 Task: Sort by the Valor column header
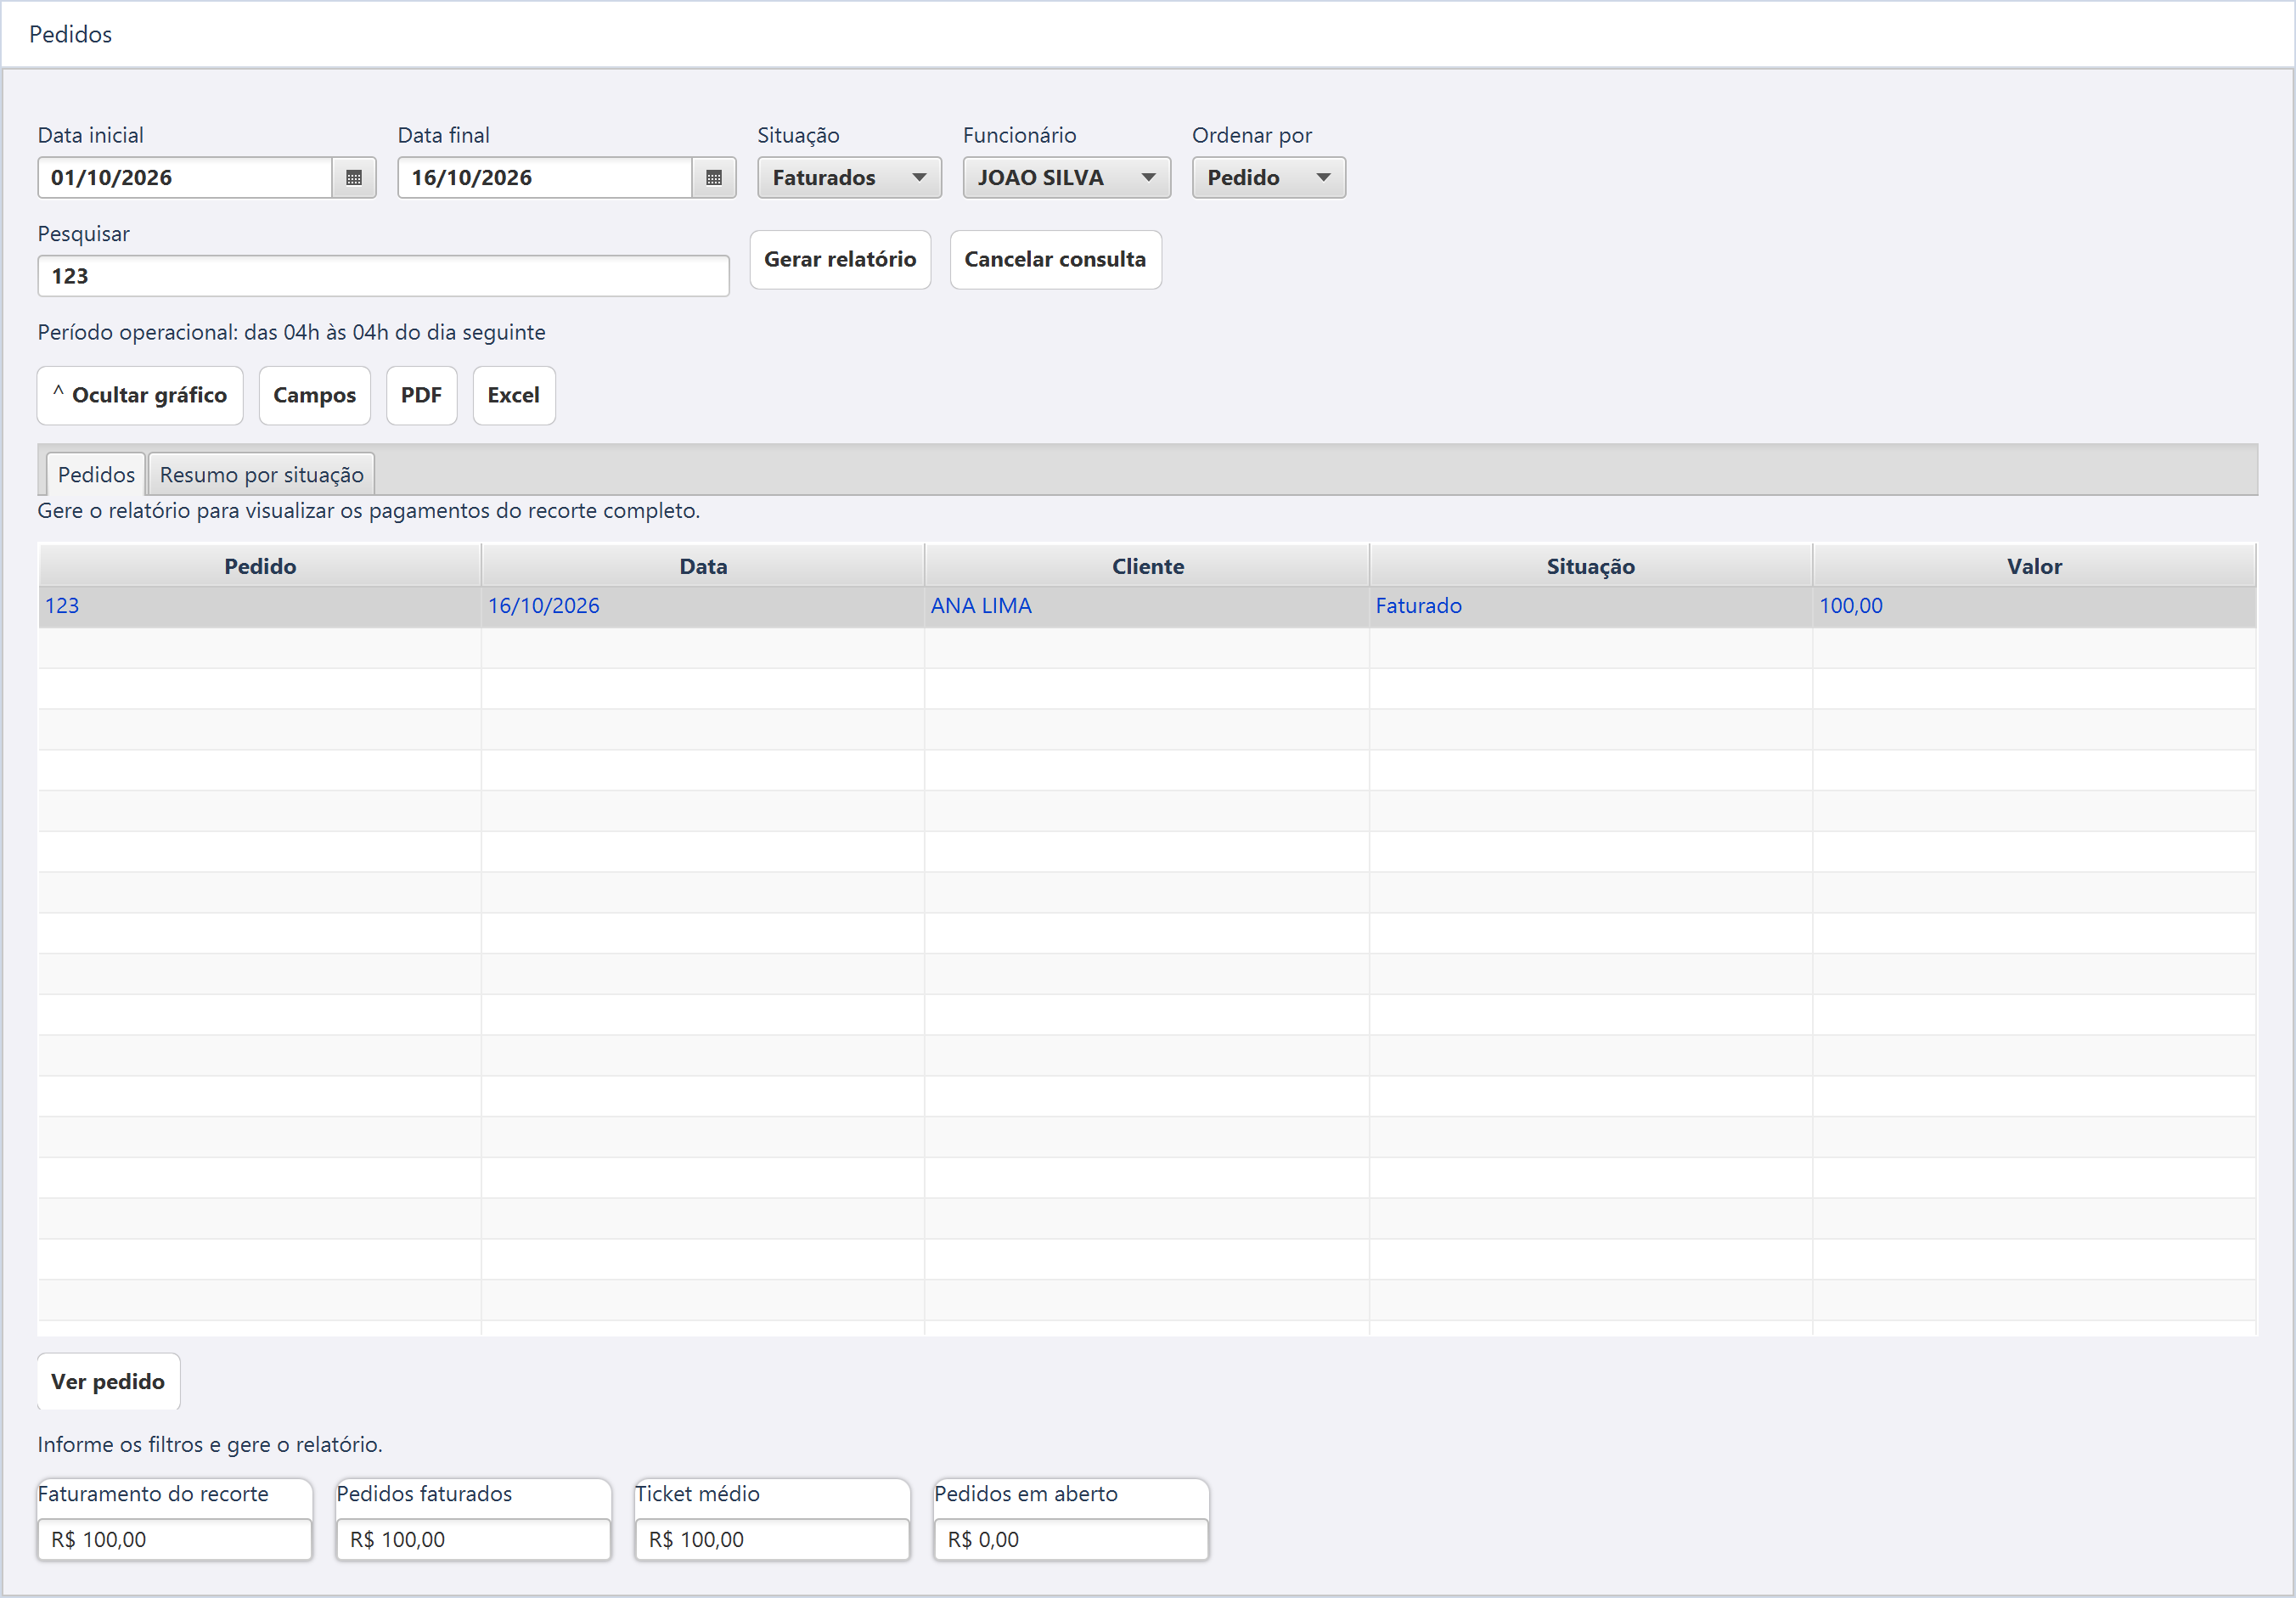pos(2034,566)
